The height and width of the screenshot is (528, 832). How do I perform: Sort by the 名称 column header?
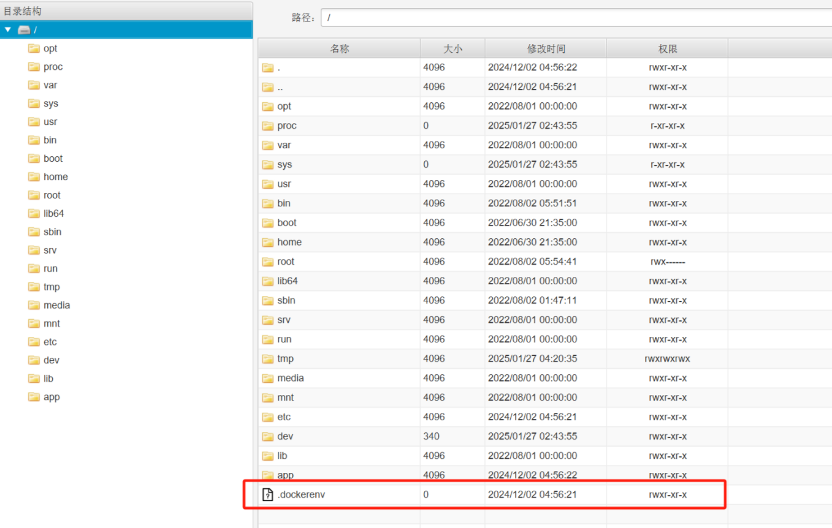[339, 48]
